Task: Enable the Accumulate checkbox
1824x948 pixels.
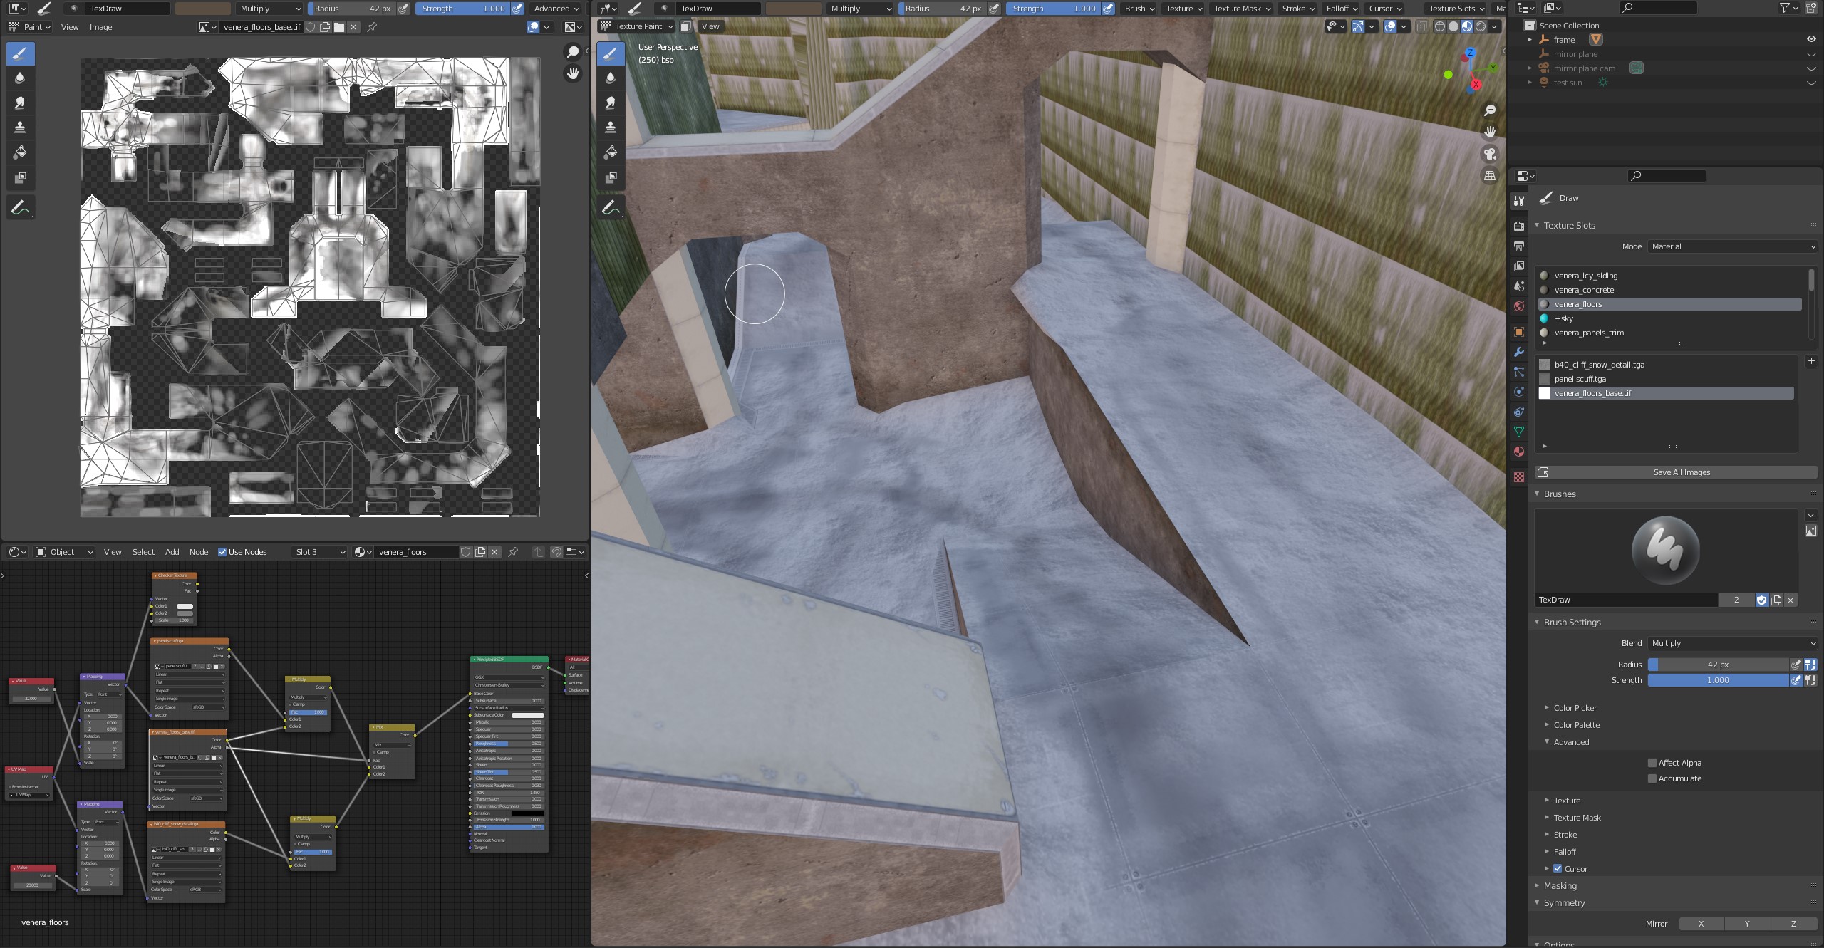Action: [1652, 778]
